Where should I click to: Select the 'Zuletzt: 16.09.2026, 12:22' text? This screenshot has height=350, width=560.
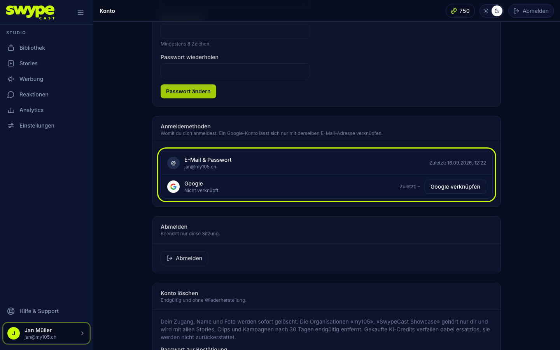click(x=458, y=163)
